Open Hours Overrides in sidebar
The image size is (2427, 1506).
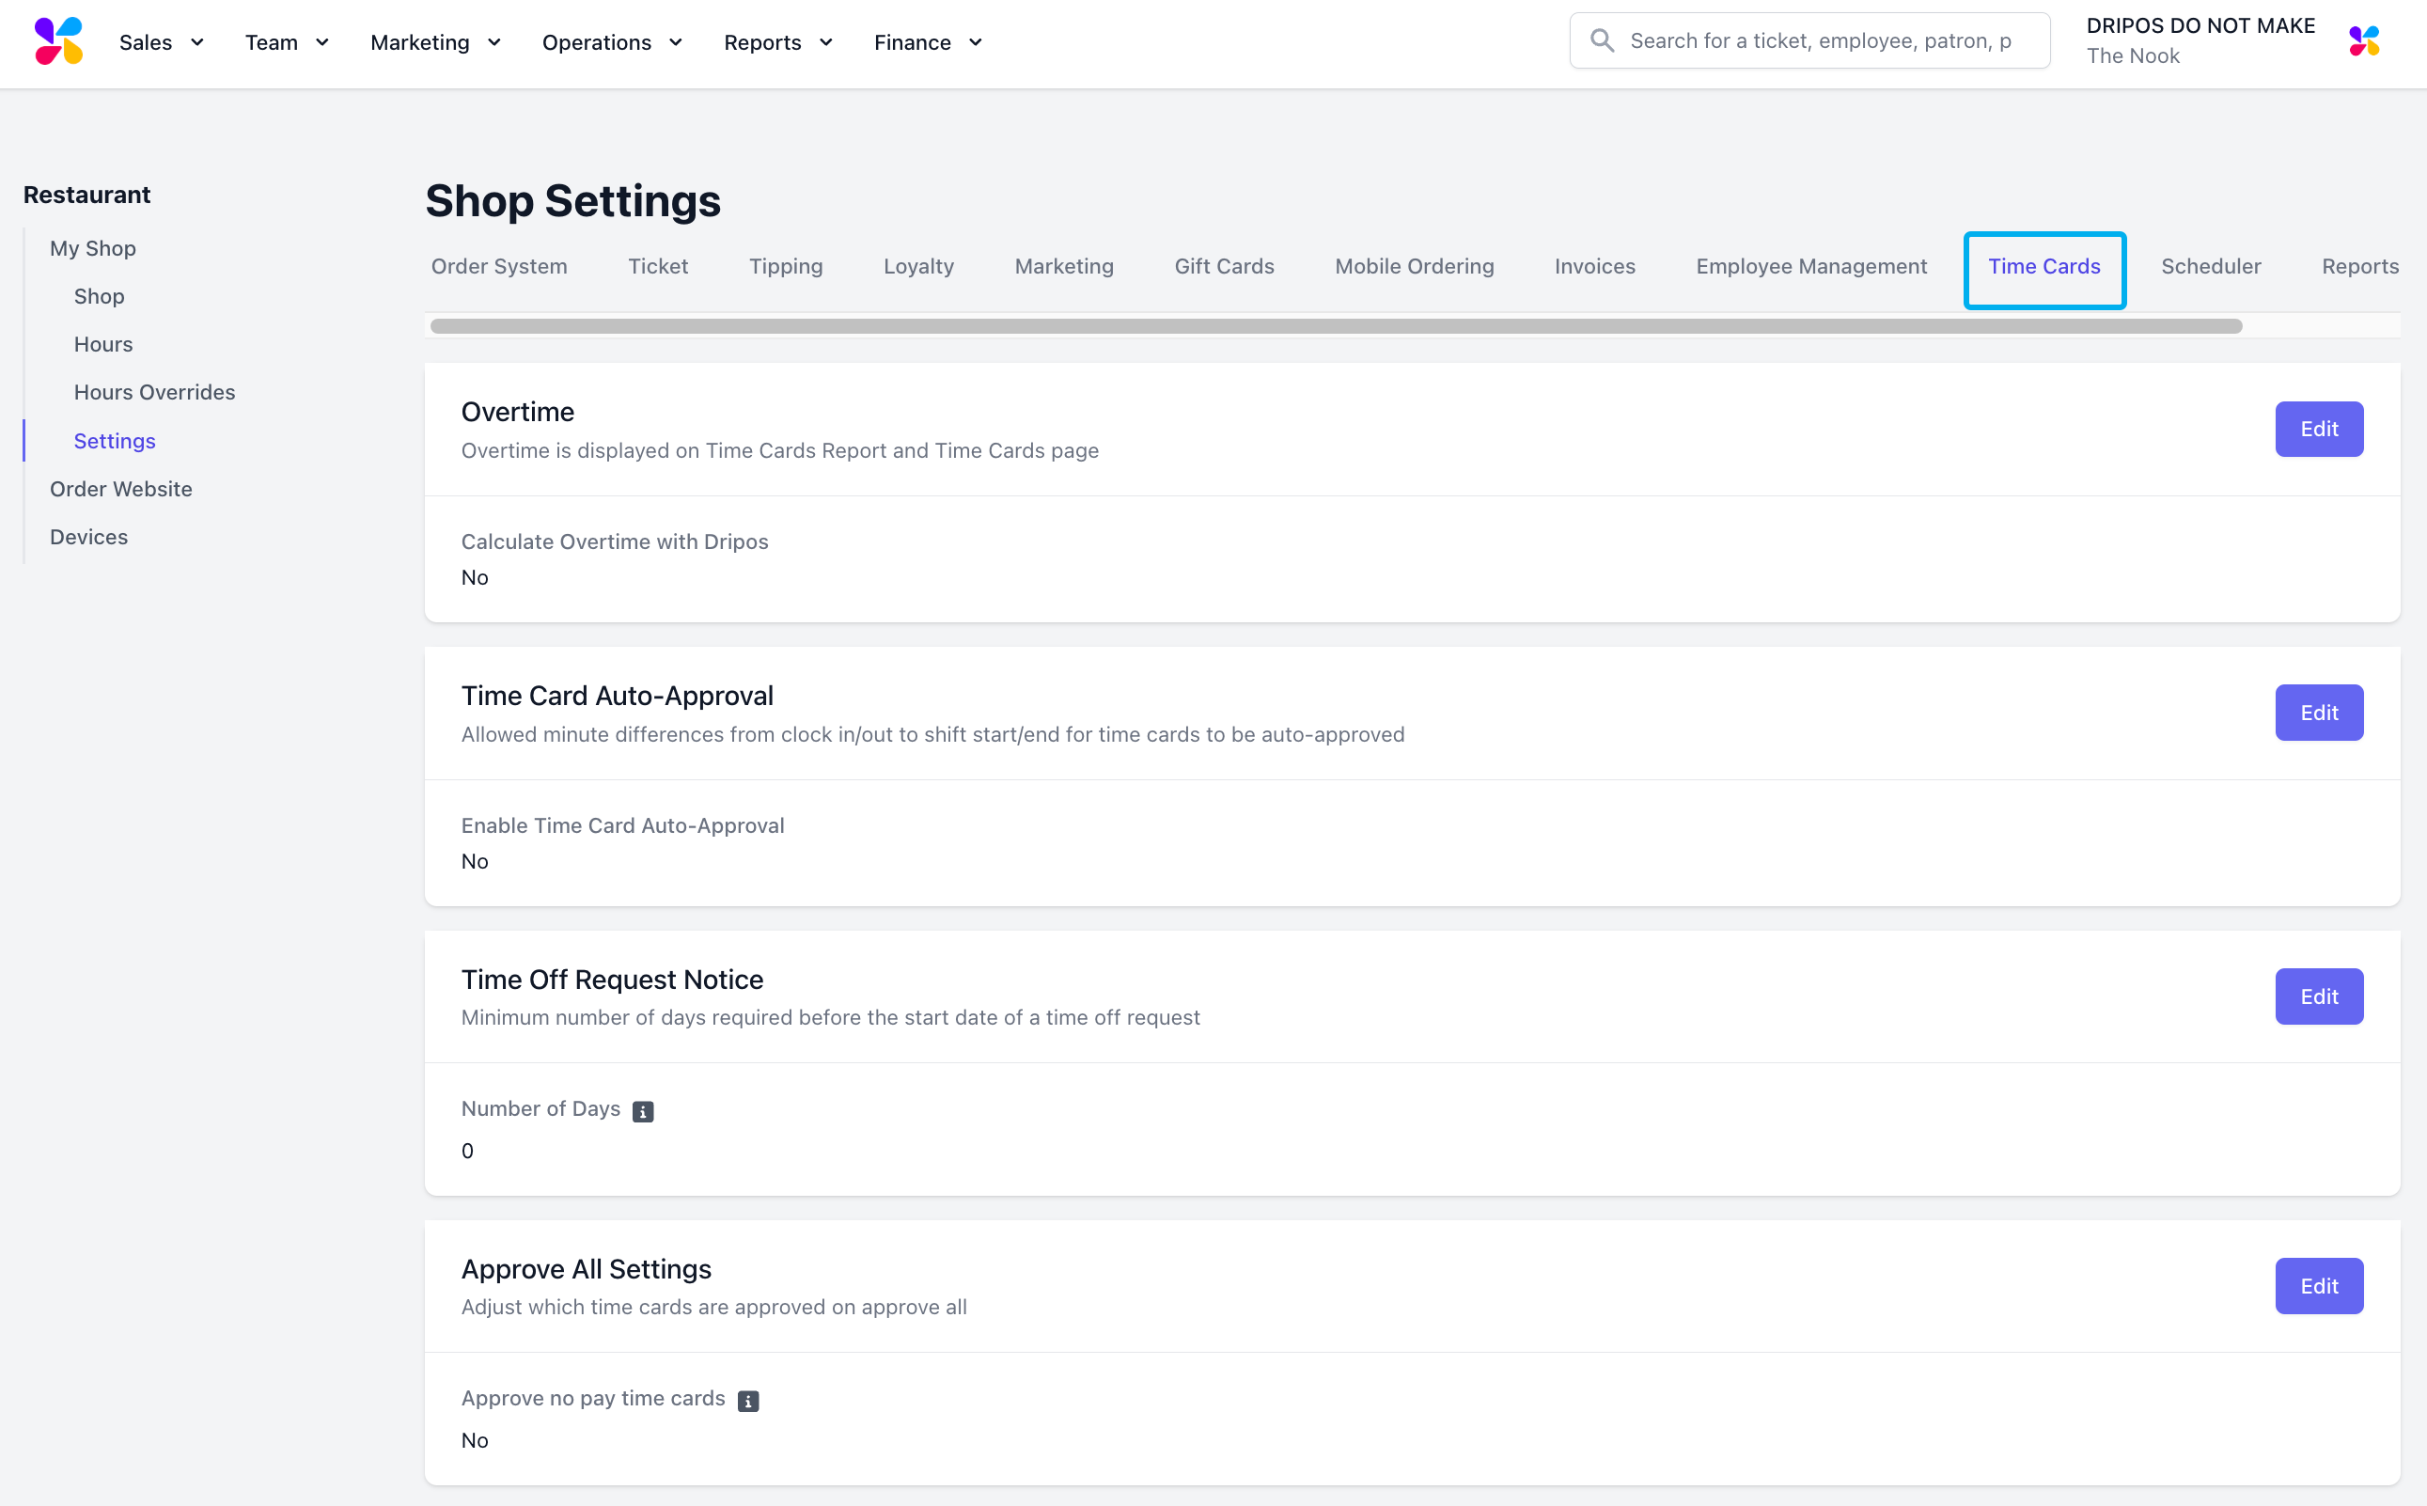[x=154, y=392]
